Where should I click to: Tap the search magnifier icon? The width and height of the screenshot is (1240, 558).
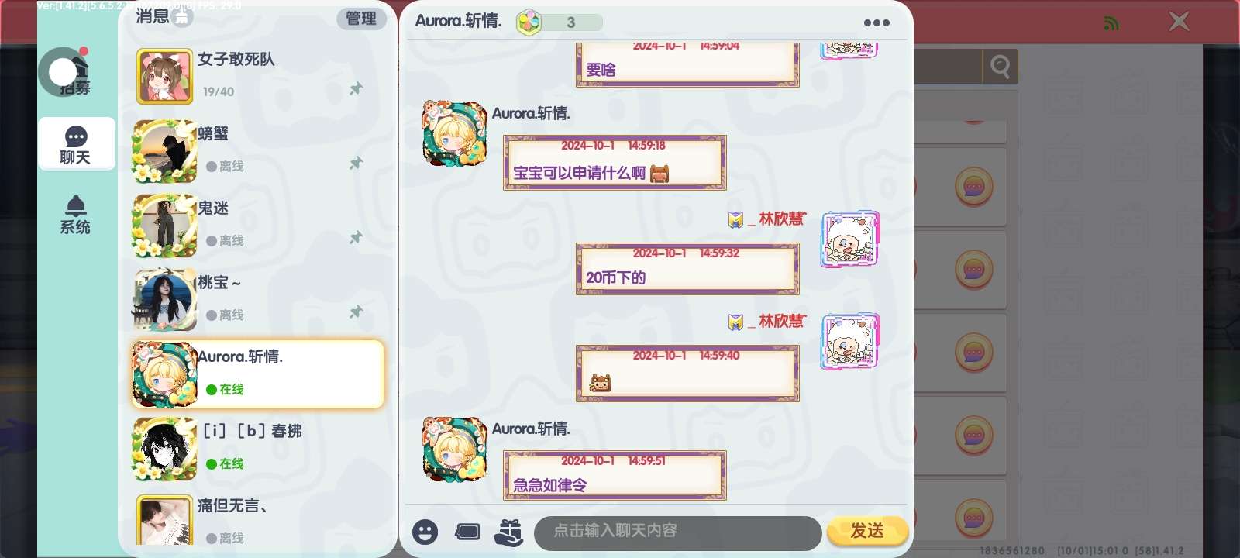(x=1000, y=67)
